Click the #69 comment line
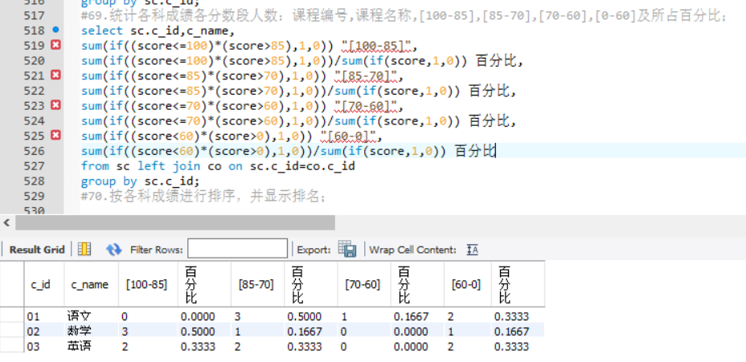Screen dimensions: 746x362 [x=404, y=16]
